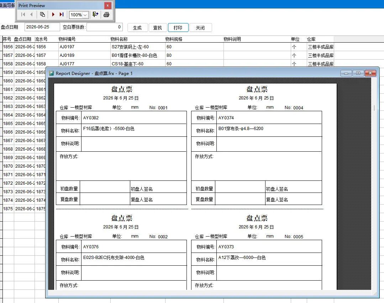Image resolution: width=384 pixels, height=303 pixels.
Task: Click the 空白票张数 input field
Action: (x=105, y=27)
